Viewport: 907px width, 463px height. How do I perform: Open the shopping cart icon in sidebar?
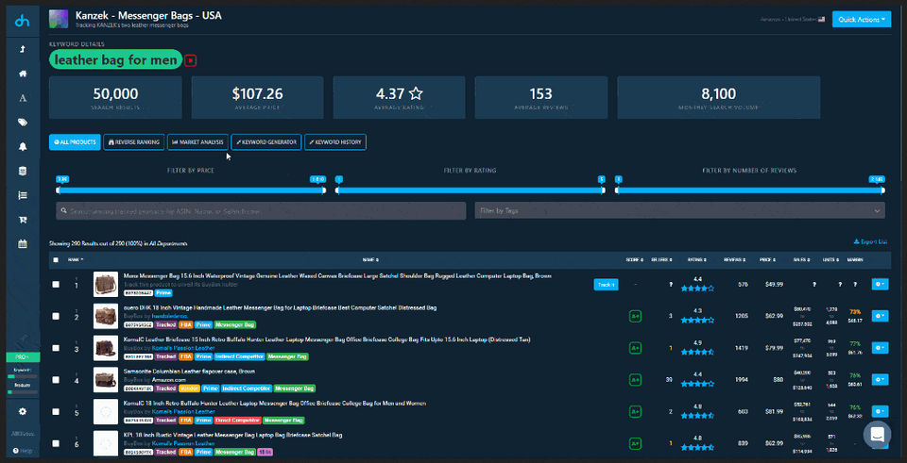click(22, 220)
